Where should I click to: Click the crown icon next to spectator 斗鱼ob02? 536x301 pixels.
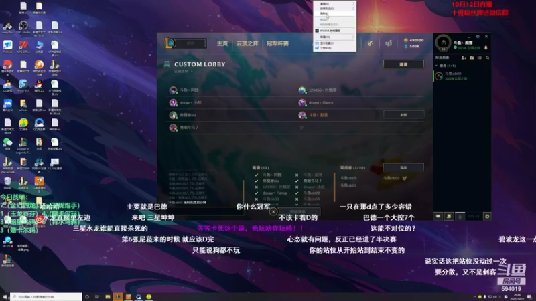click(405, 178)
